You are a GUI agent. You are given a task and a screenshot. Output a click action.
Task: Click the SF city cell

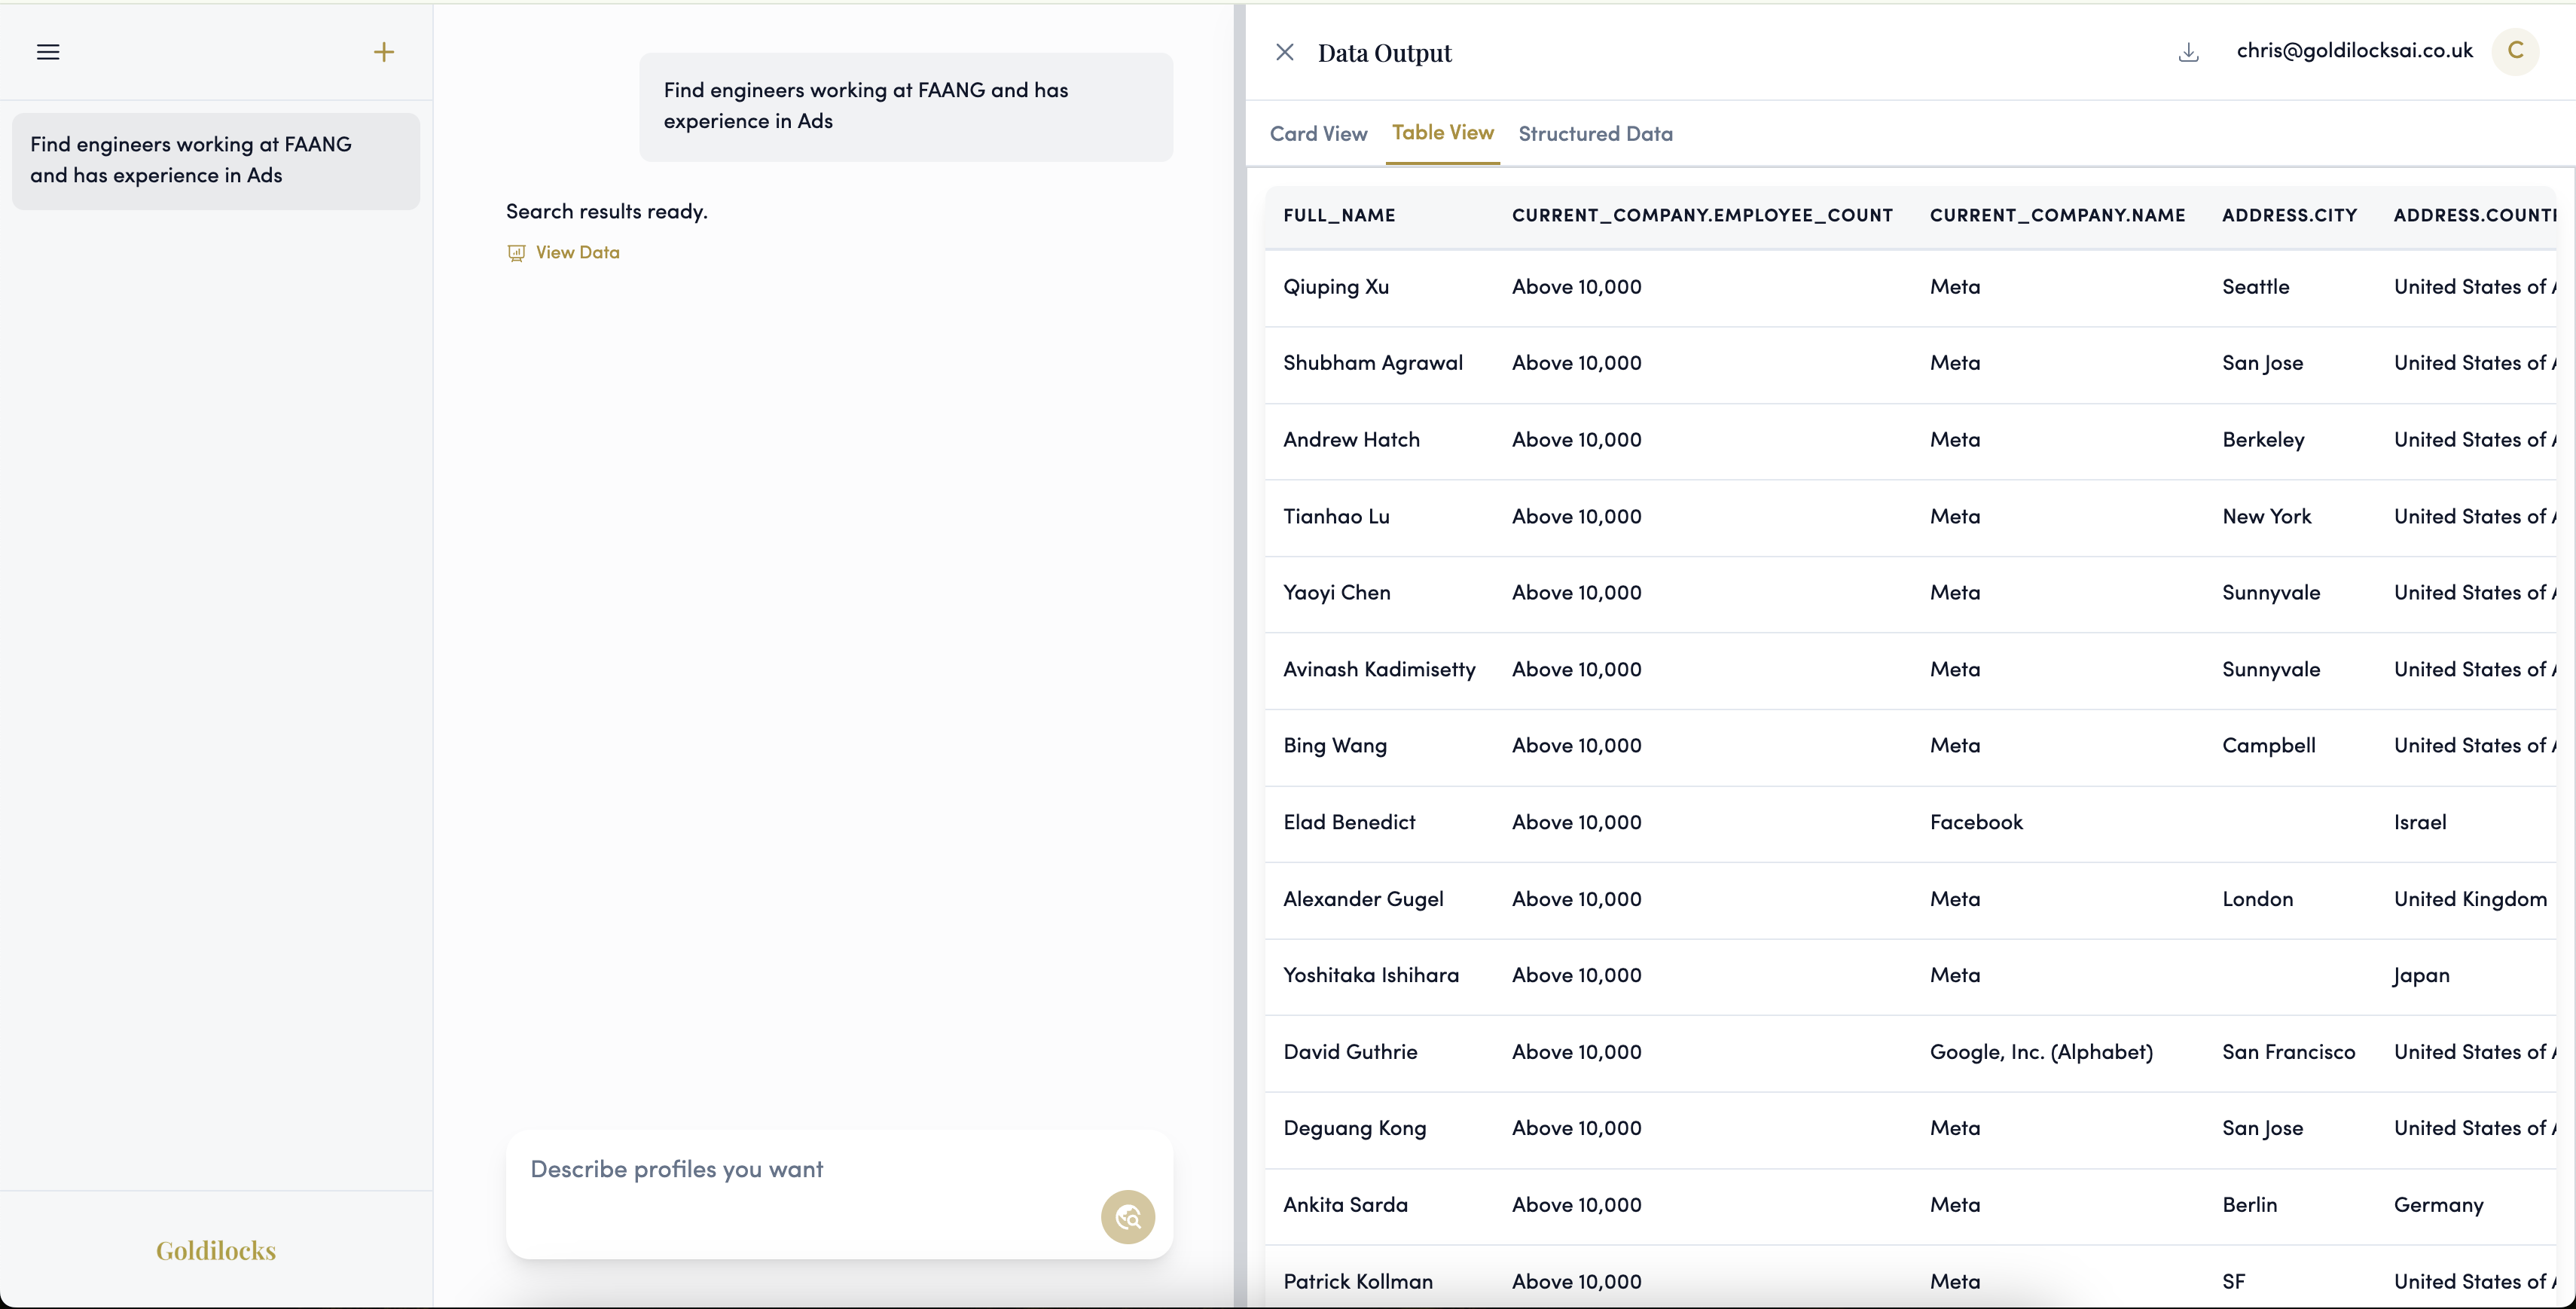coord(2233,1282)
